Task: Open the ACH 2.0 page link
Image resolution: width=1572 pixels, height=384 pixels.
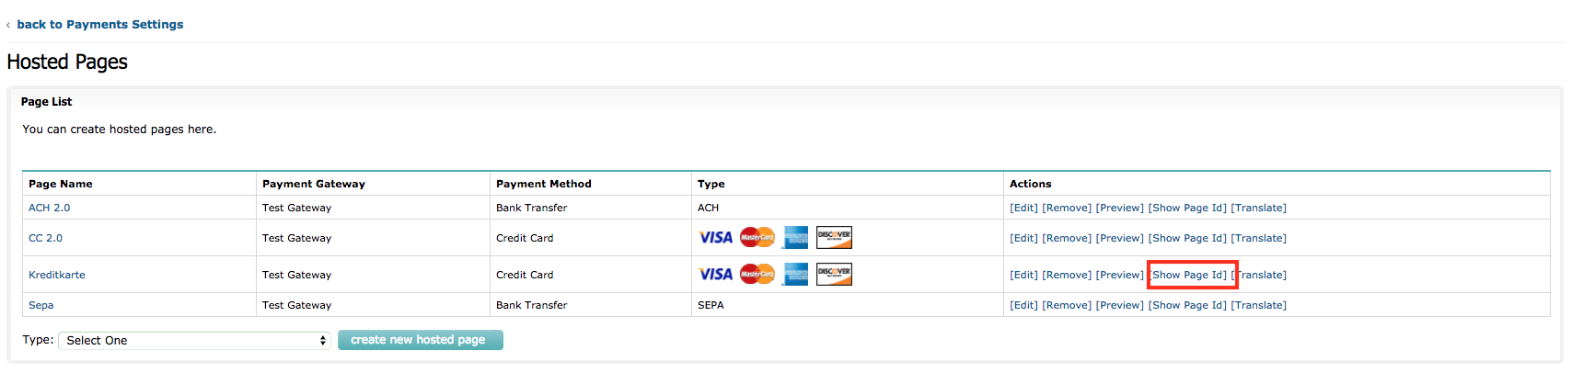Action: 49,208
